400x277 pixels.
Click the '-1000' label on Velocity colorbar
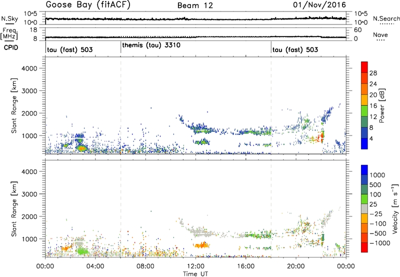380,243
